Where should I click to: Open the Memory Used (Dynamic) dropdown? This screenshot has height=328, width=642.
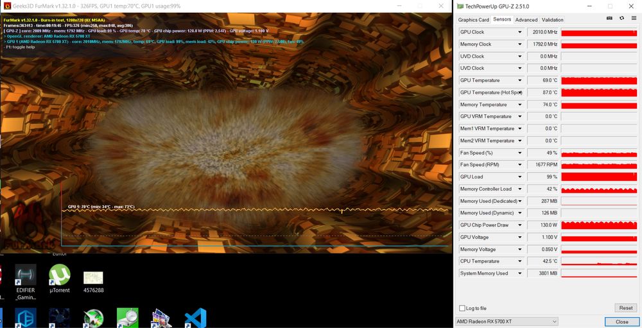click(520, 213)
